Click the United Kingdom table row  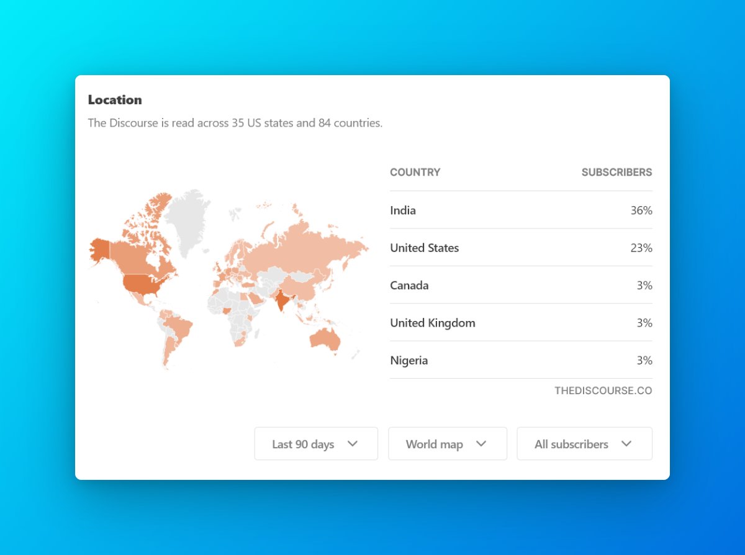pos(520,322)
